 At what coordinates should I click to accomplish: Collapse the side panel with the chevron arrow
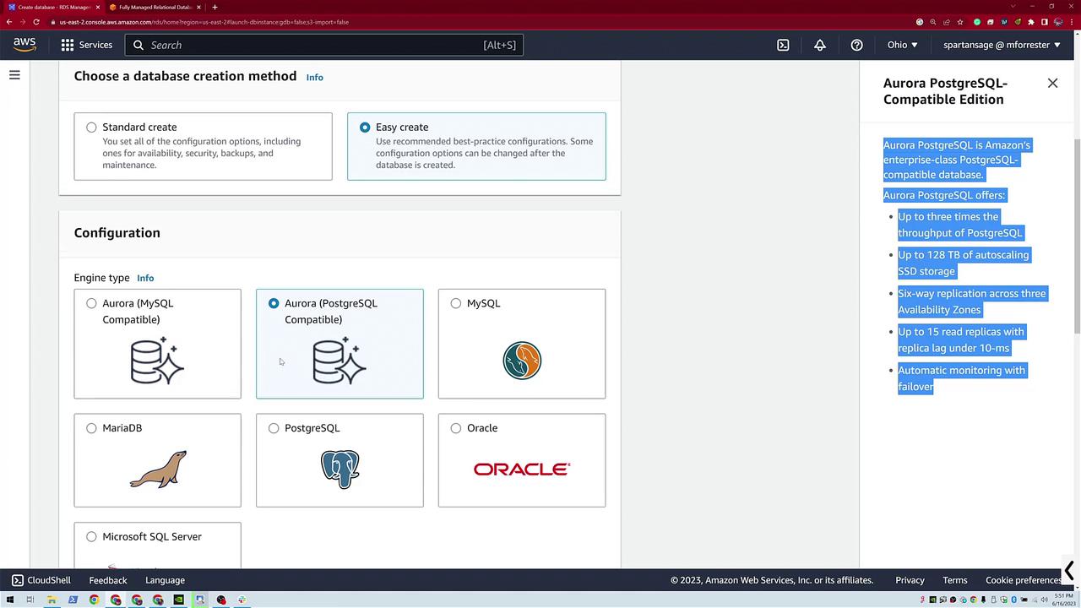[x=1069, y=571]
